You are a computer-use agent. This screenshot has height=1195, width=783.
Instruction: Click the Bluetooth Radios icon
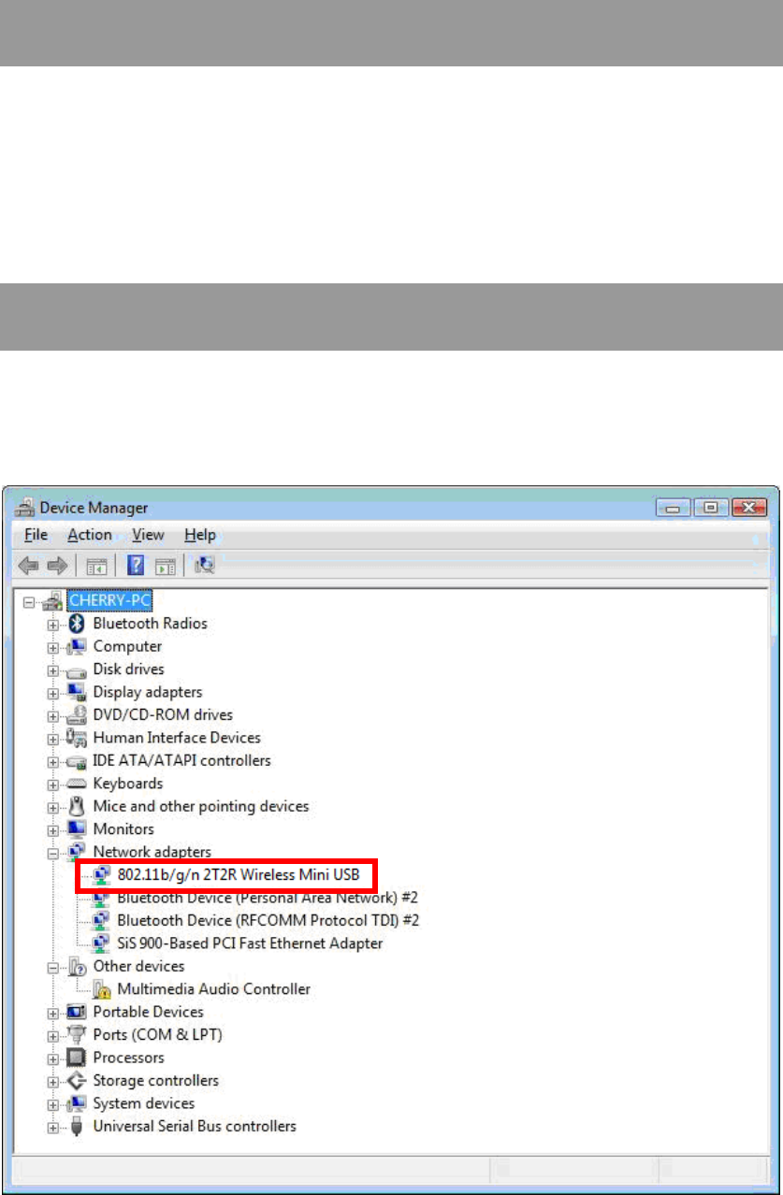tap(77, 624)
